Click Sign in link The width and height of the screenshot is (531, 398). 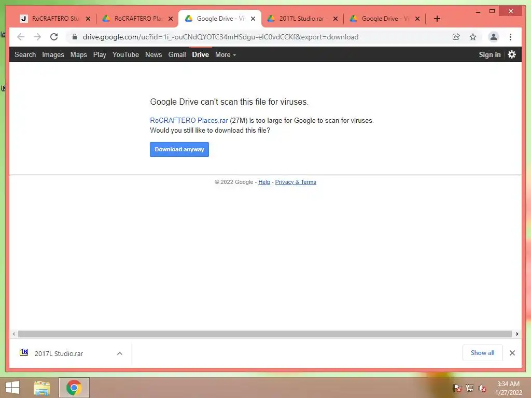490,54
